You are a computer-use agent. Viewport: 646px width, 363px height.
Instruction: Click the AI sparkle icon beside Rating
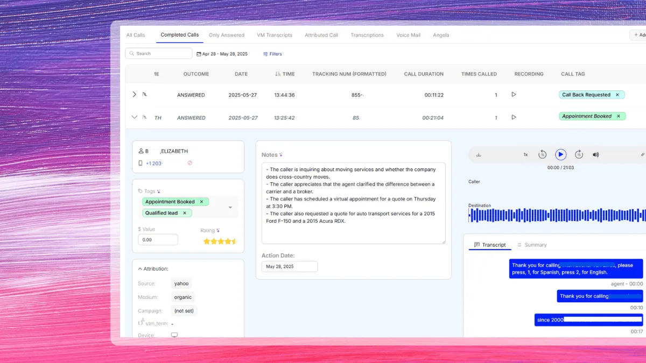218,231
